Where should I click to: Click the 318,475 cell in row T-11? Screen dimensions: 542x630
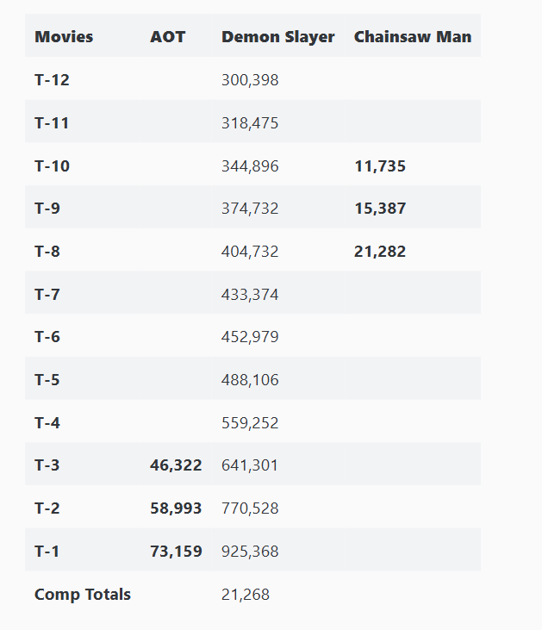[250, 123]
